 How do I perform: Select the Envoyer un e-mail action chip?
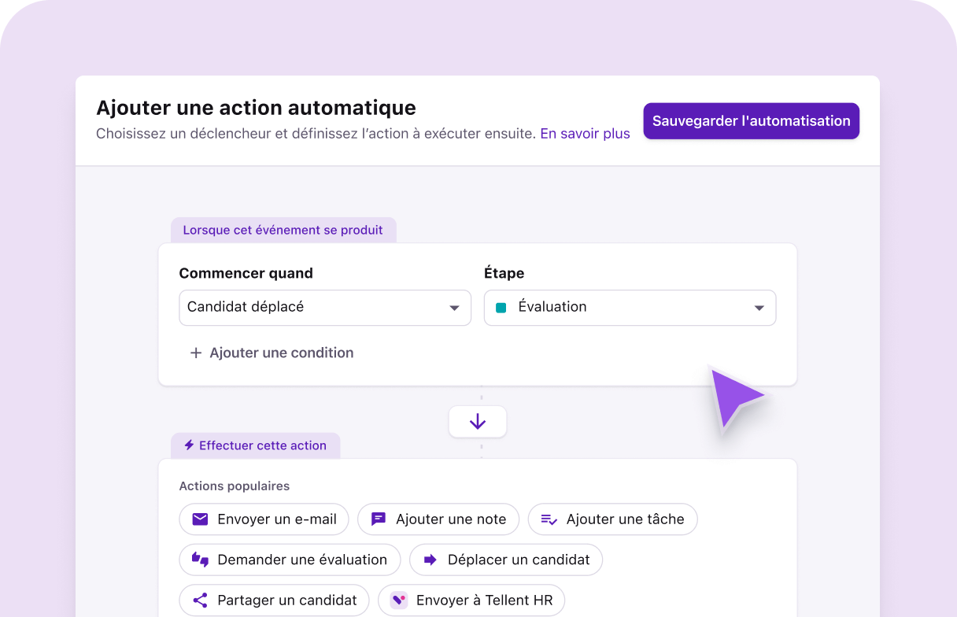click(264, 519)
